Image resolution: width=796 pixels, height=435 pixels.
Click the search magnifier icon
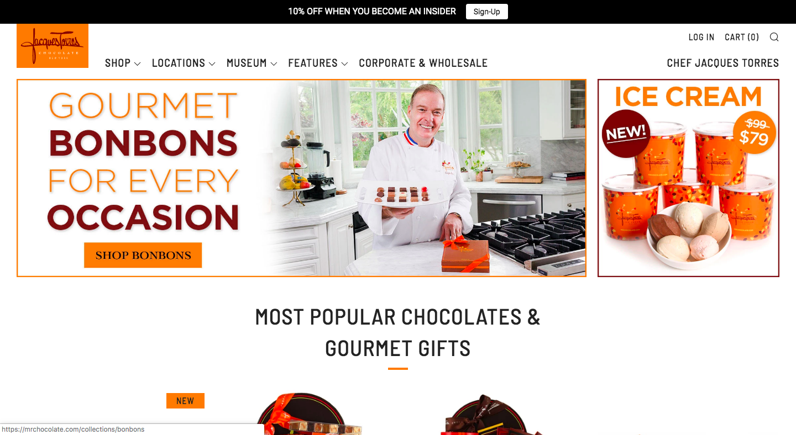[774, 37]
